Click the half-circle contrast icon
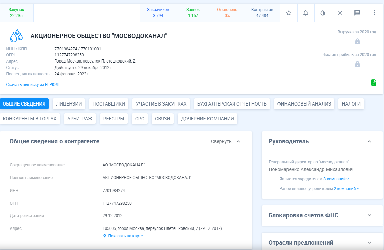The width and height of the screenshot is (384, 250). click(323, 13)
